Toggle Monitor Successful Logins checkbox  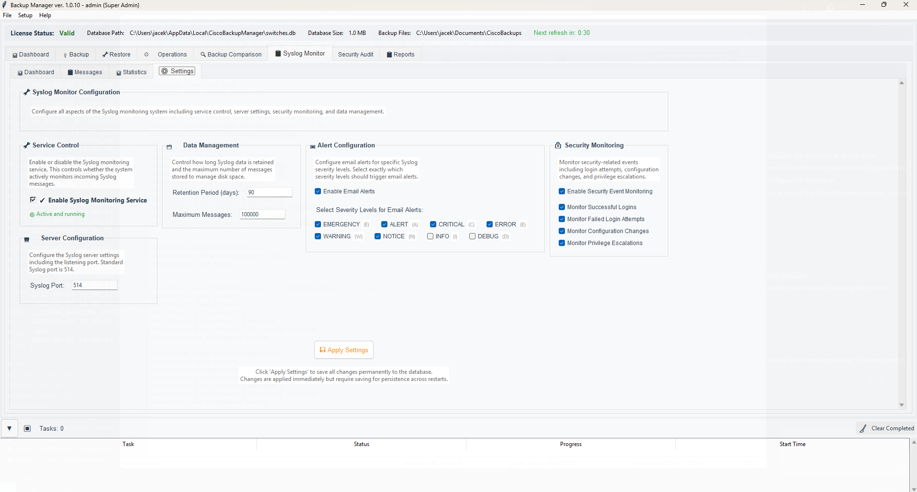[562, 207]
